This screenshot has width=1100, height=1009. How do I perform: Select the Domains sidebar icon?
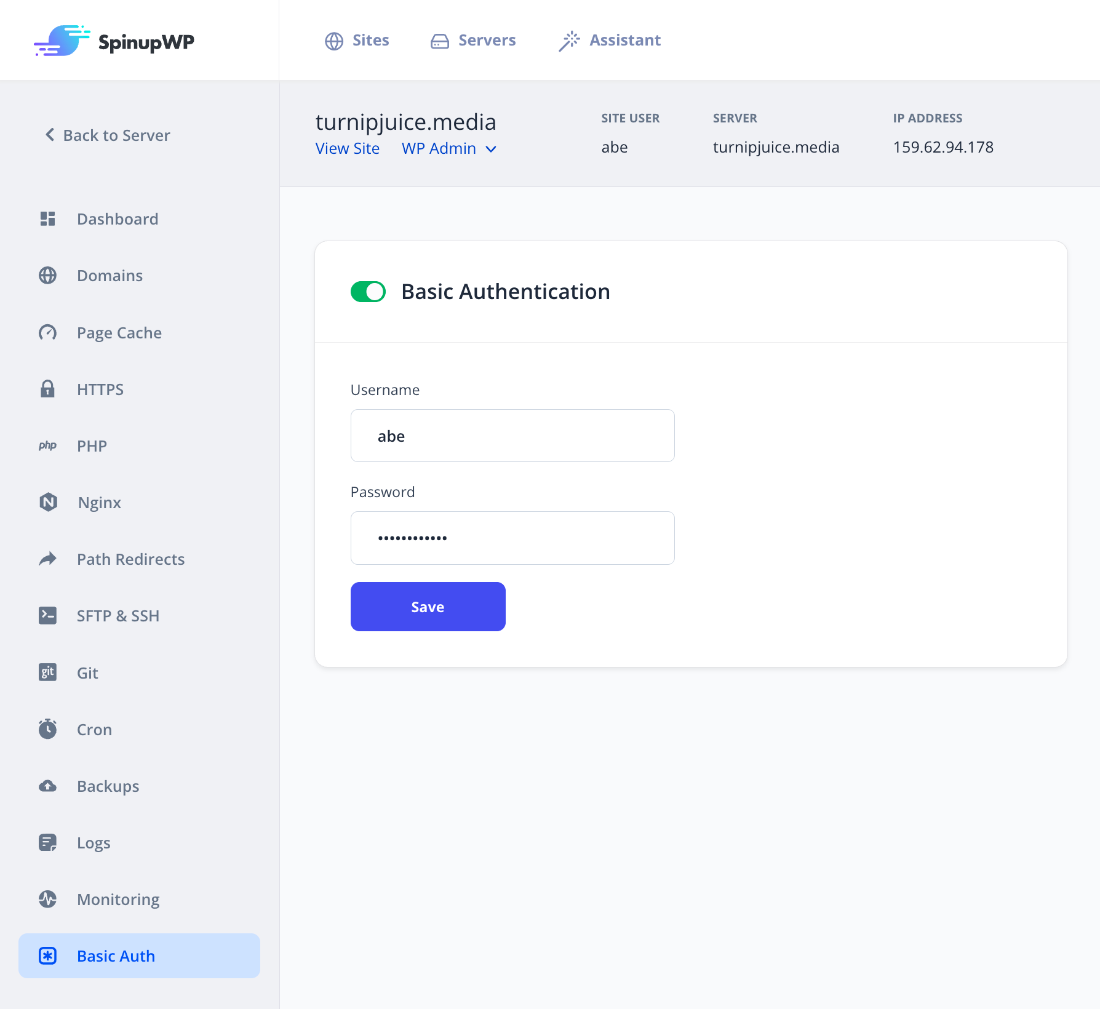[x=47, y=275]
